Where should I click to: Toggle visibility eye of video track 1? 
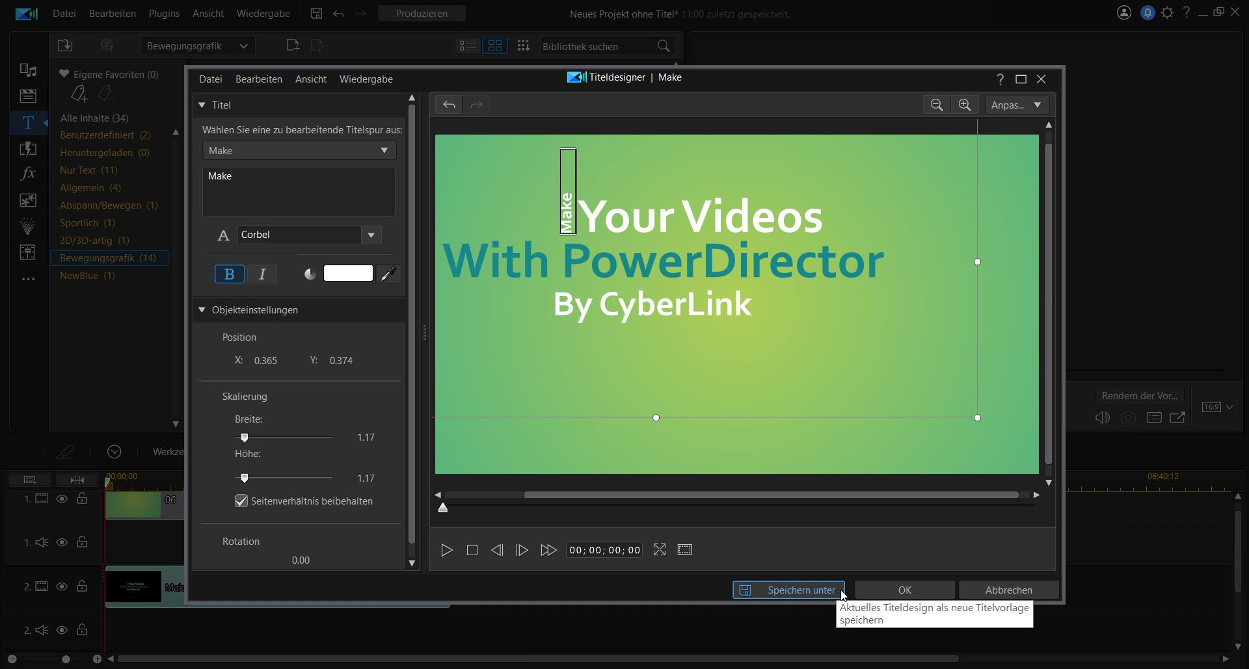point(62,499)
